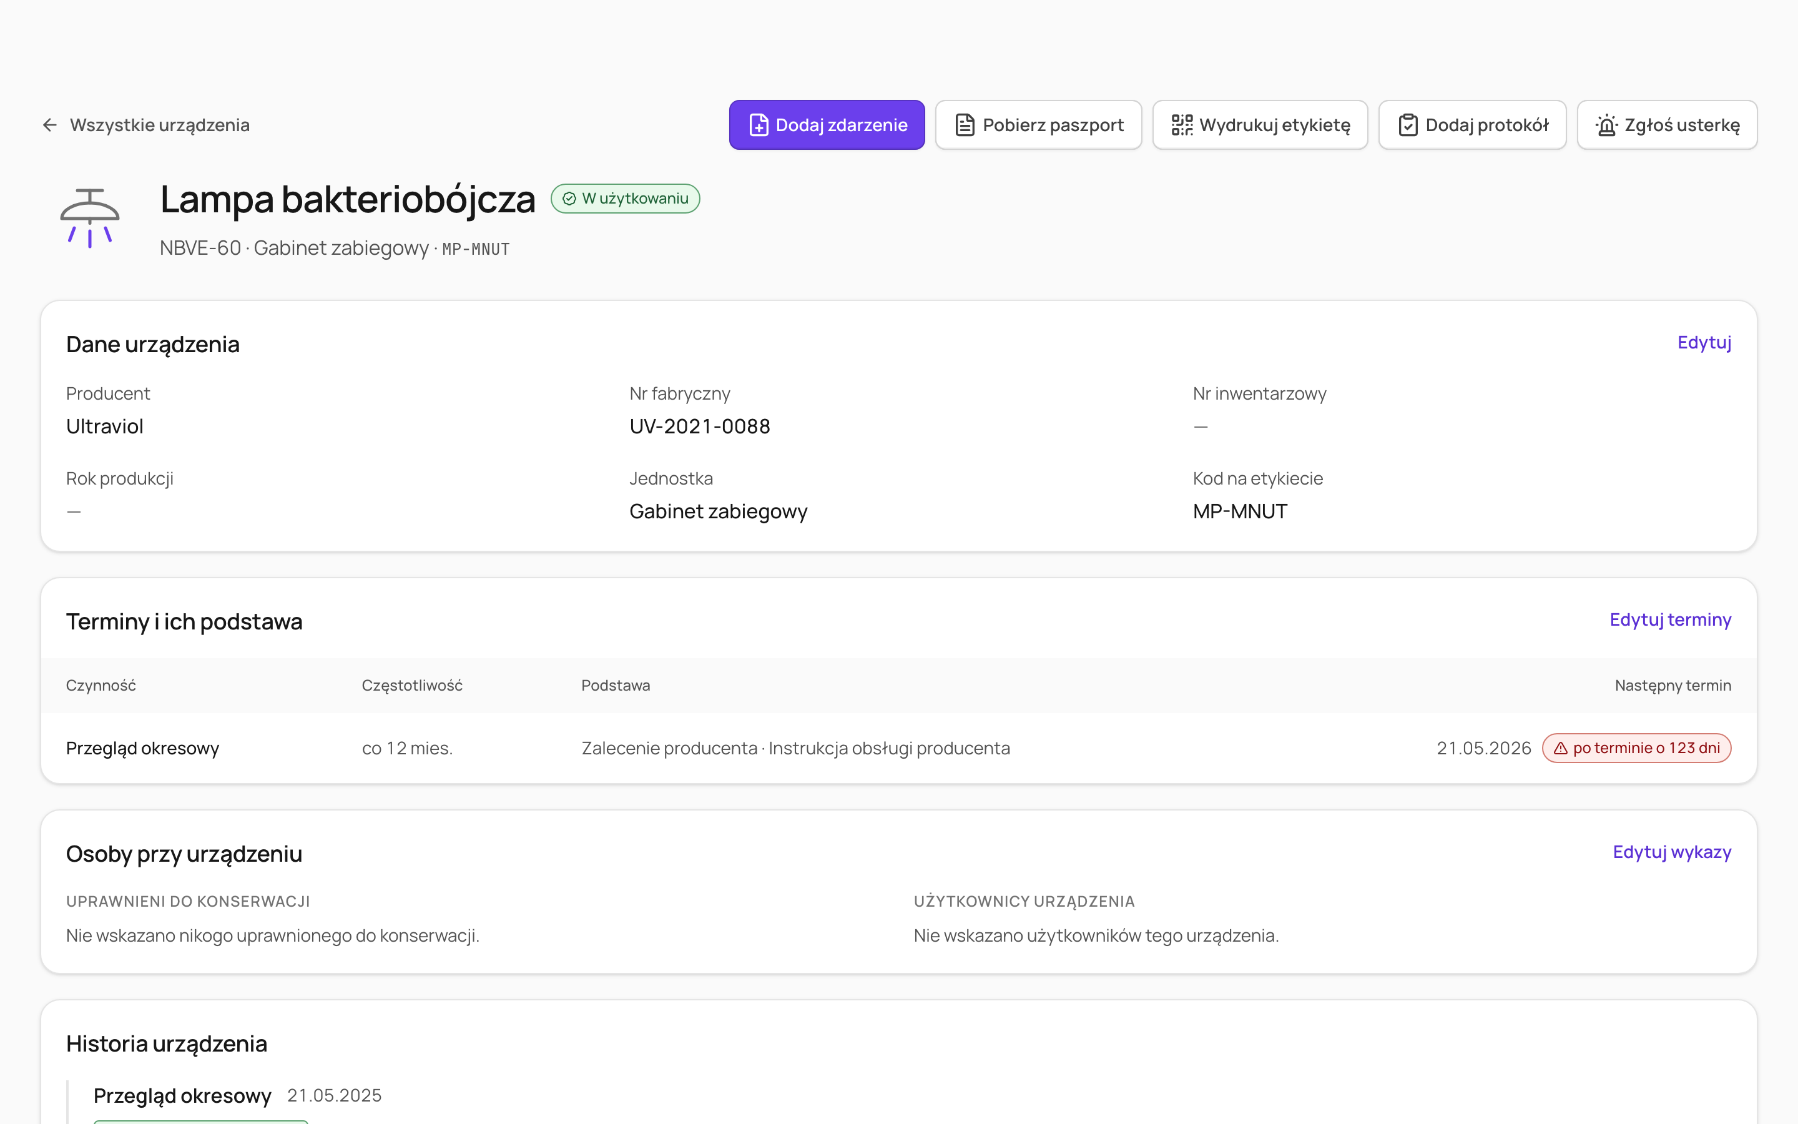Click the file-plus icon on Dodaj zdarzenie
Screen dimensions: 1798x1124
click(759, 125)
